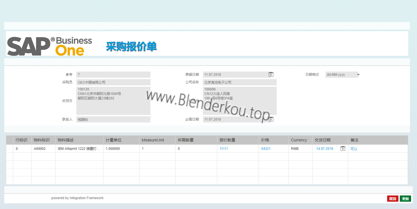
Task: Click the 物料标识 column header
Action: 43,140
